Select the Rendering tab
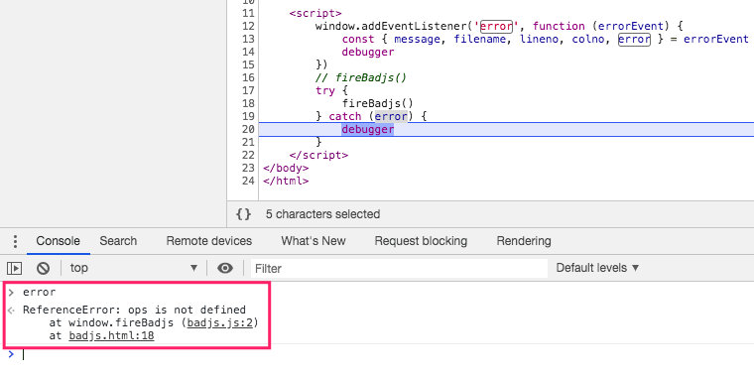This screenshot has width=754, height=375. click(524, 241)
